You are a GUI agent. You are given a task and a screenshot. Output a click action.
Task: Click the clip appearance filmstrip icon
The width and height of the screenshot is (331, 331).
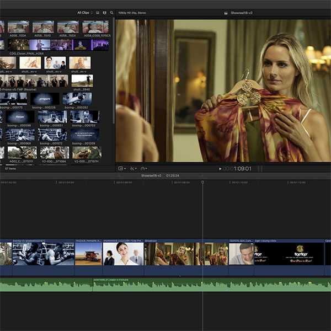[x=98, y=13]
